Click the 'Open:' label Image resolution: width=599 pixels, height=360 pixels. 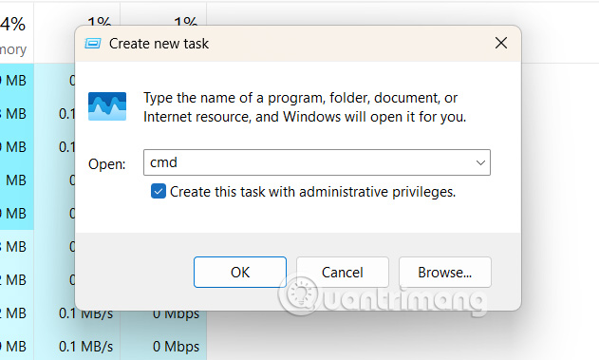click(x=107, y=164)
